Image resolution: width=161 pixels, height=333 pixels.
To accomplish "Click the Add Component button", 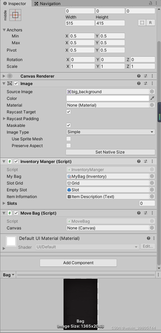I will pyautogui.click(x=78, y=263).
